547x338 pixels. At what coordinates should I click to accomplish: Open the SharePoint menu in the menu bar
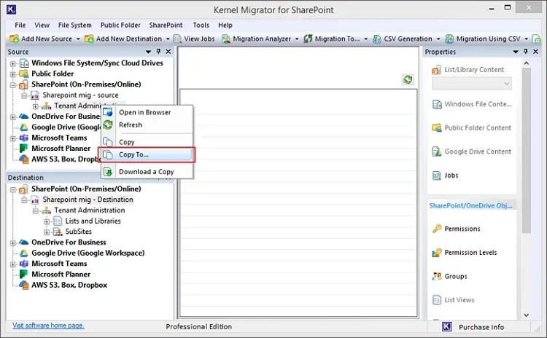click(x=166, y=25)
